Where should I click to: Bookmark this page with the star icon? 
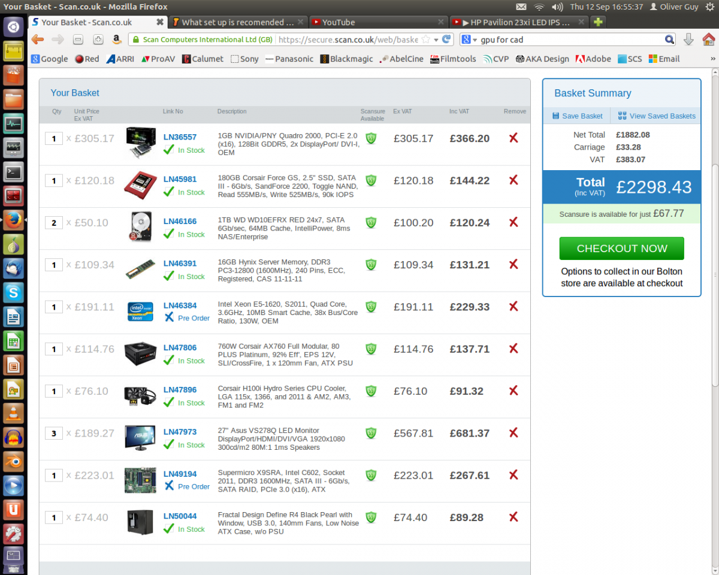click(426, 40)
